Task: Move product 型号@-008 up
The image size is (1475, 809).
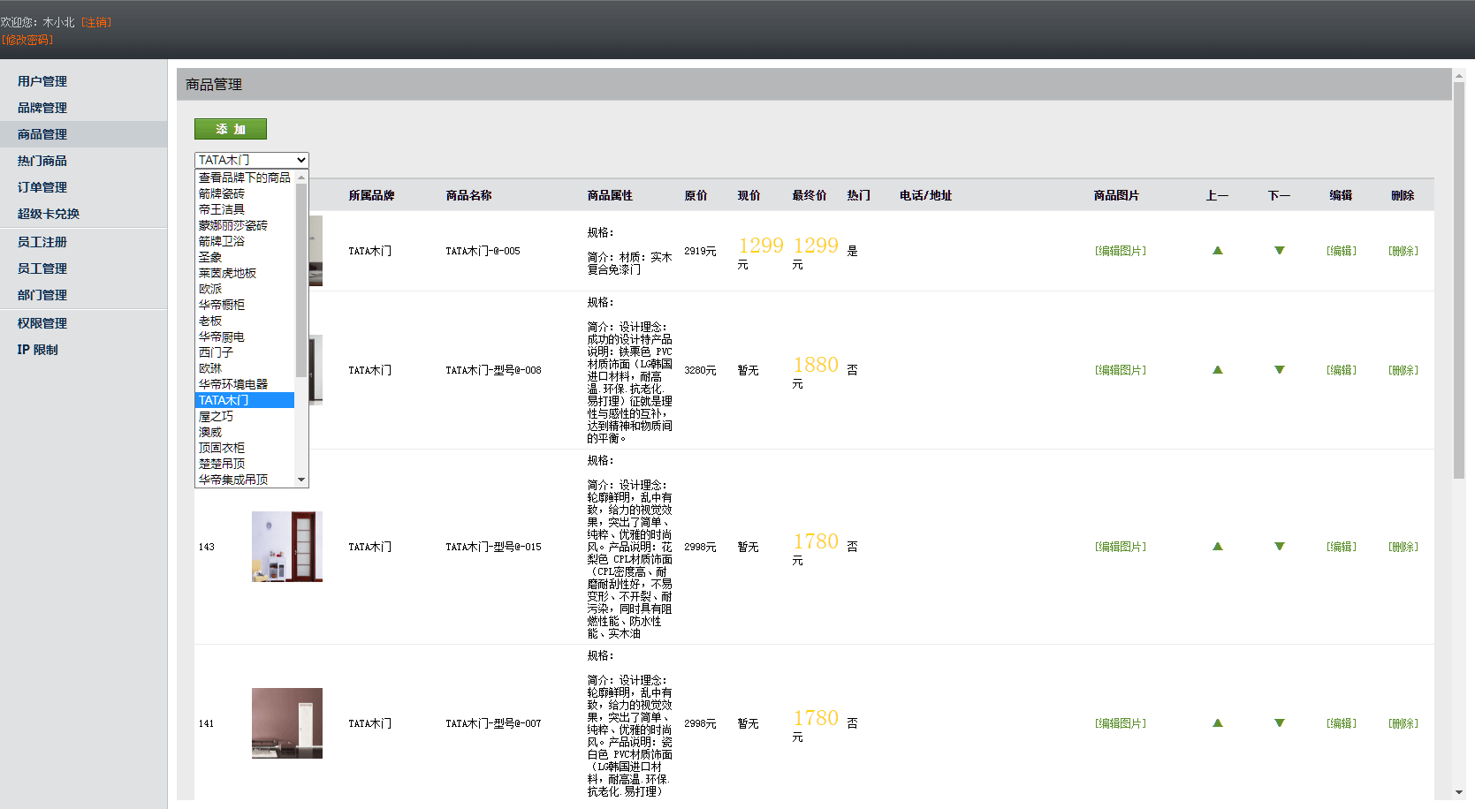Action: 1217,370
